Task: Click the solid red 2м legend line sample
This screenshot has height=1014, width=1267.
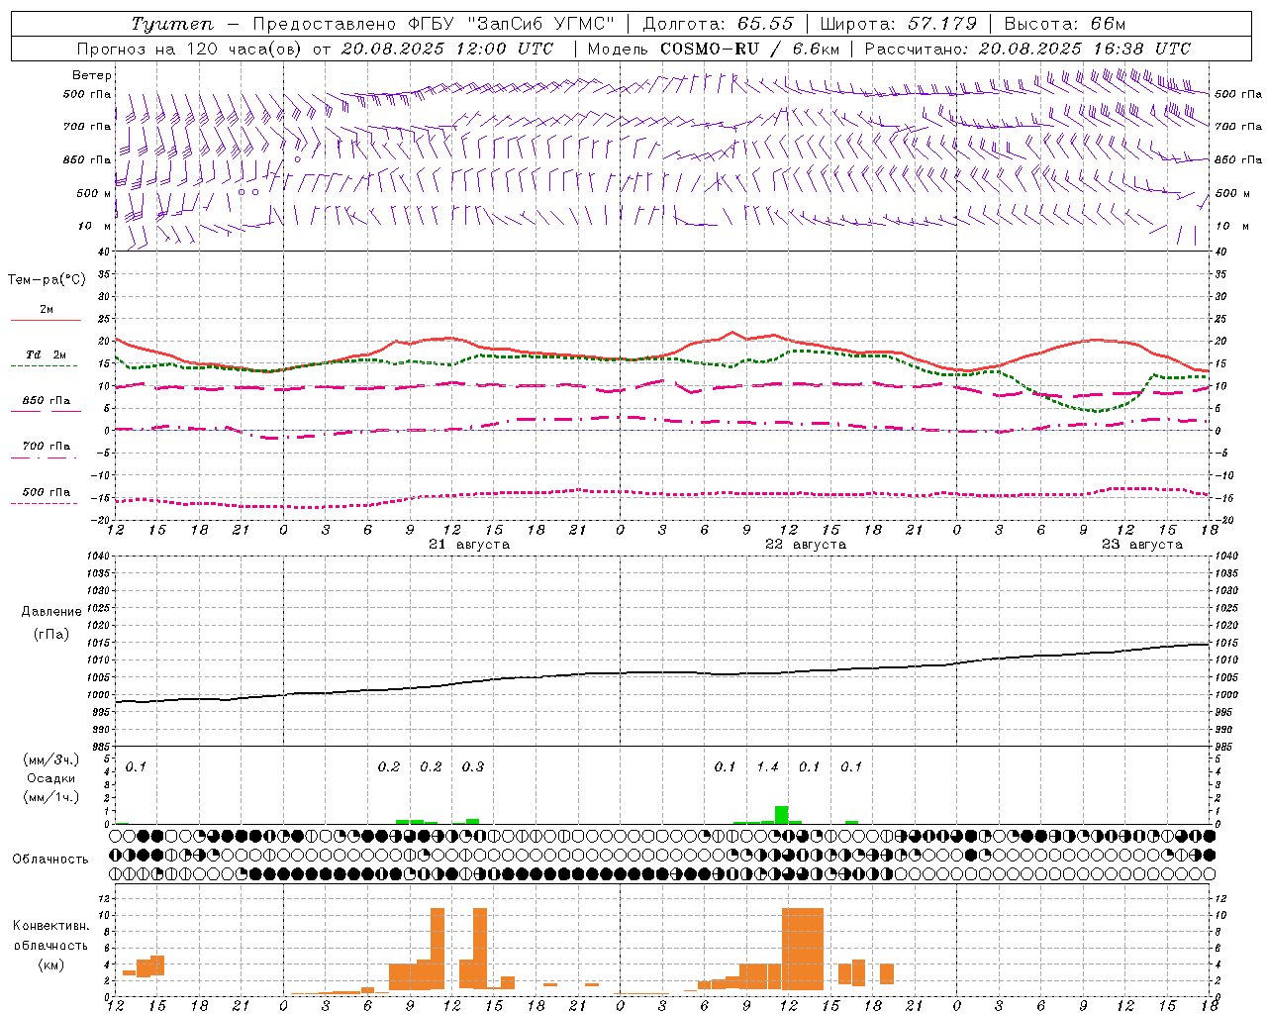Action: point(46,321)
